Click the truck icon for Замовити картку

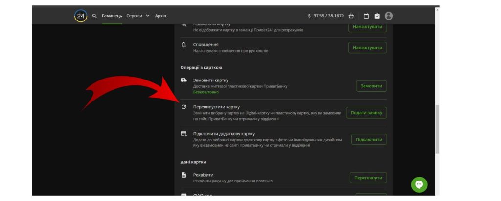tap(184, 80)
